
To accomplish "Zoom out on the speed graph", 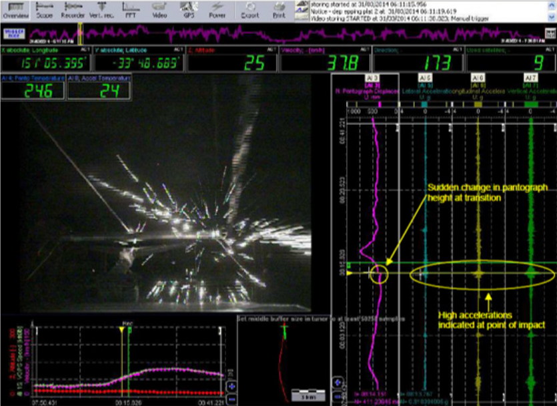I will tap(231, 398).
